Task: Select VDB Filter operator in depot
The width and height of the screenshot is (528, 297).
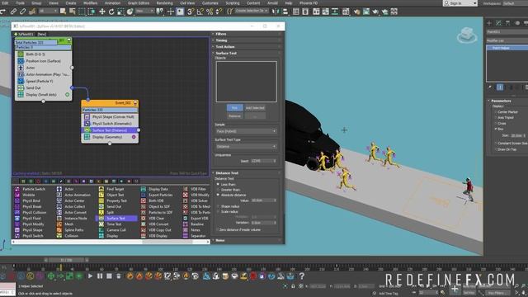Action: click(x=195, y=189)
